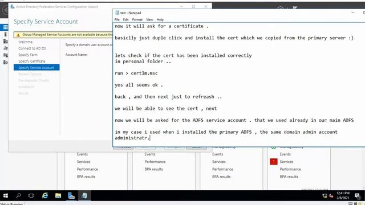
Task: Maximize the ADFS Configuration Wizard window
Action: pyautogui.click(x=193, y=7)
